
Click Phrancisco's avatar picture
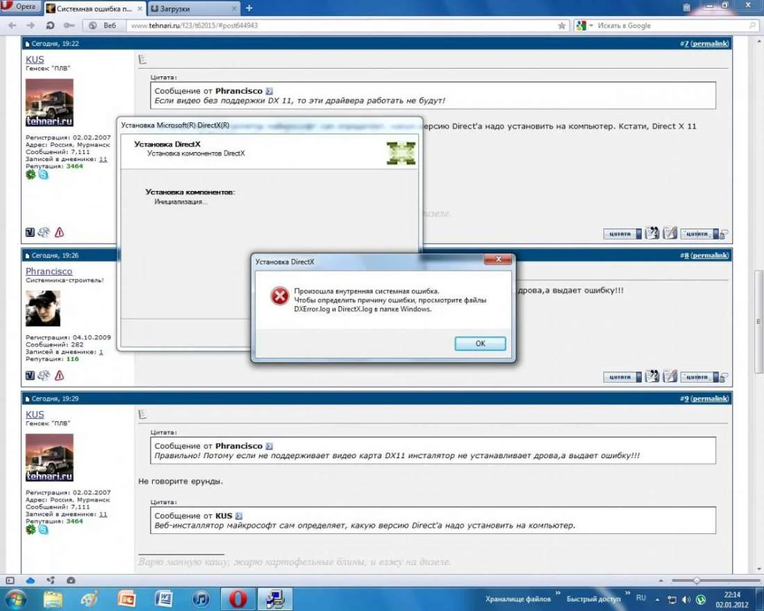pyautogui.click(x=43, y=308)
